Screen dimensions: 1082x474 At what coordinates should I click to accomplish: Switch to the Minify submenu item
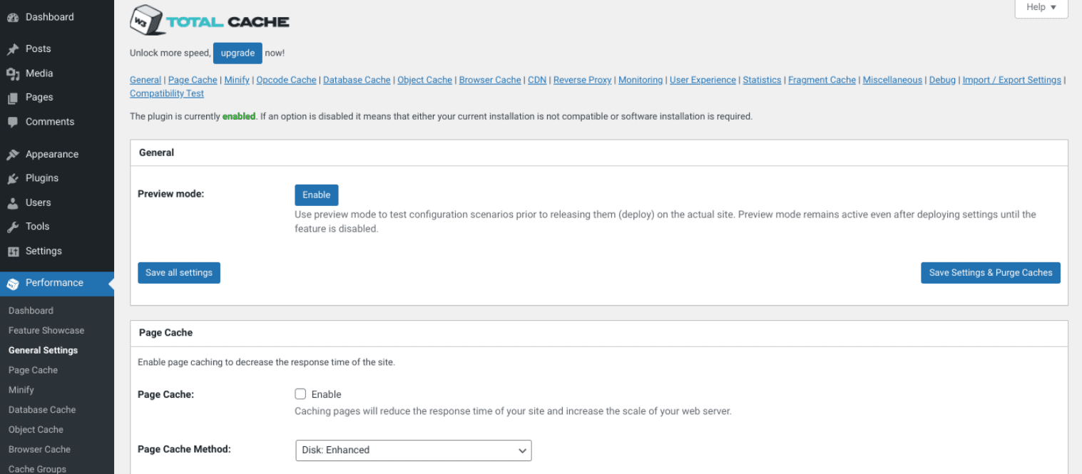[x=21, y=389]
